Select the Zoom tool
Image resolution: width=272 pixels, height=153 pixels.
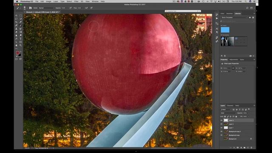click(x=20, y=45)
